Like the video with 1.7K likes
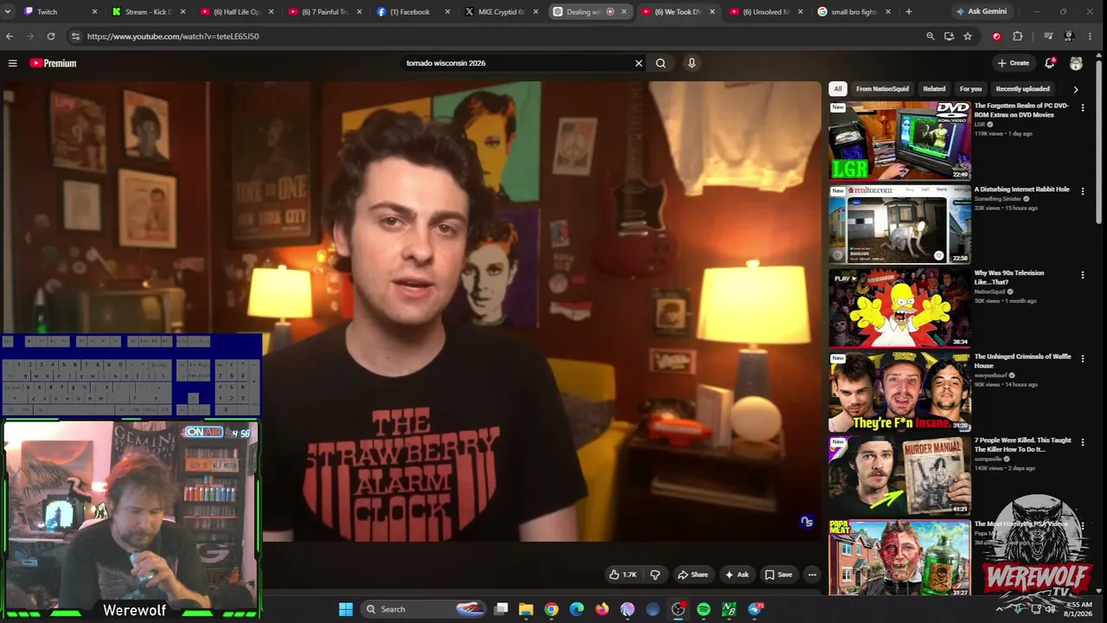The height and width of the screenshot is (623, 1107). pyautogui.click(x=623, y=575)
